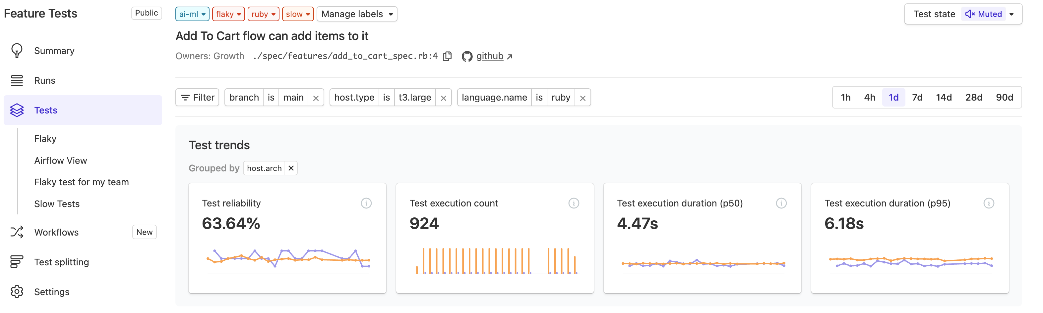Click the Filter button
The width and height of the screenshot is (1043, 313).
pos(197,97)
